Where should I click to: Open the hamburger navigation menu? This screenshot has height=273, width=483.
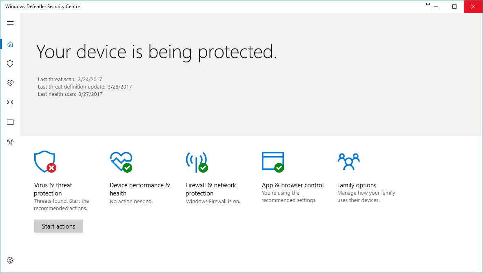click(x=10, y=23)
